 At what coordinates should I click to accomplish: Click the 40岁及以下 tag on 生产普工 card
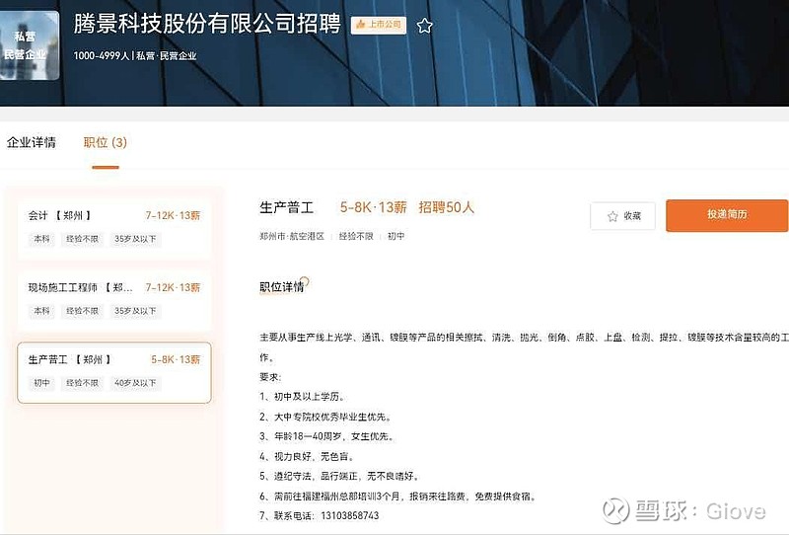[135, 383]
